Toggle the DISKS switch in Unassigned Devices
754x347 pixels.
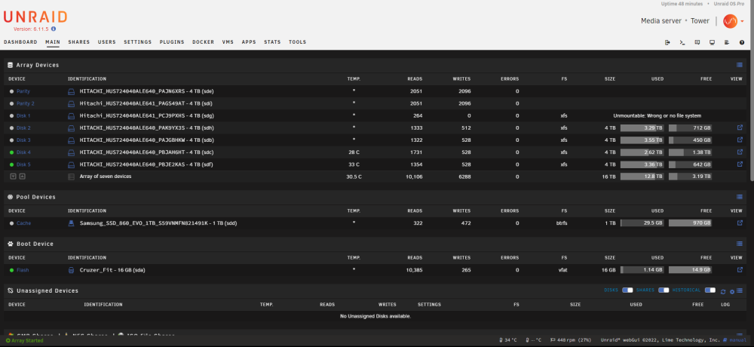627,290
